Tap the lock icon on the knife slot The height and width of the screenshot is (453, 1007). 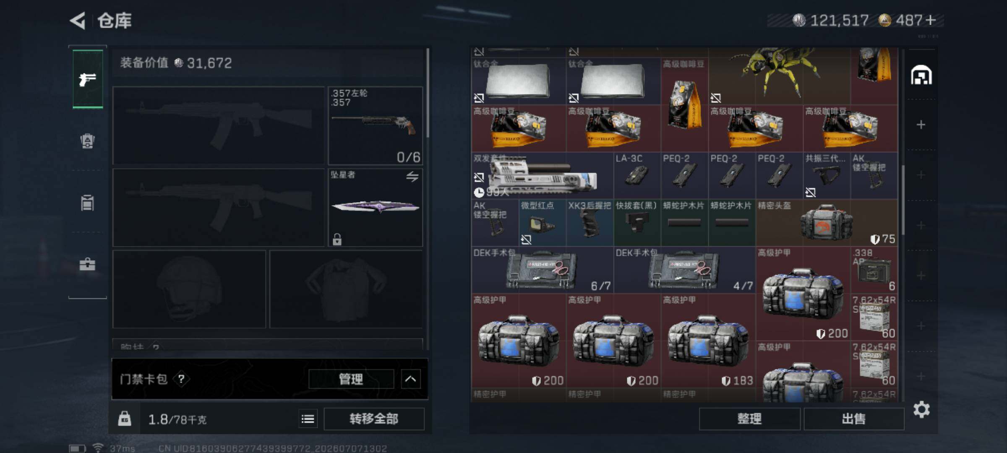coord(337,239)
